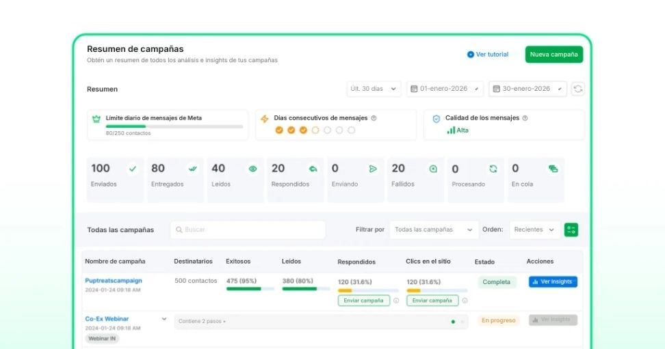Click the Alta quality label
The image size is (665, 349).
coord(462,130)
